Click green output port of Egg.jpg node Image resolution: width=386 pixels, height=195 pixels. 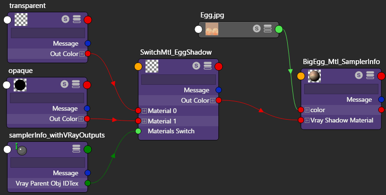pyautogui.click(x=279, y=29)
